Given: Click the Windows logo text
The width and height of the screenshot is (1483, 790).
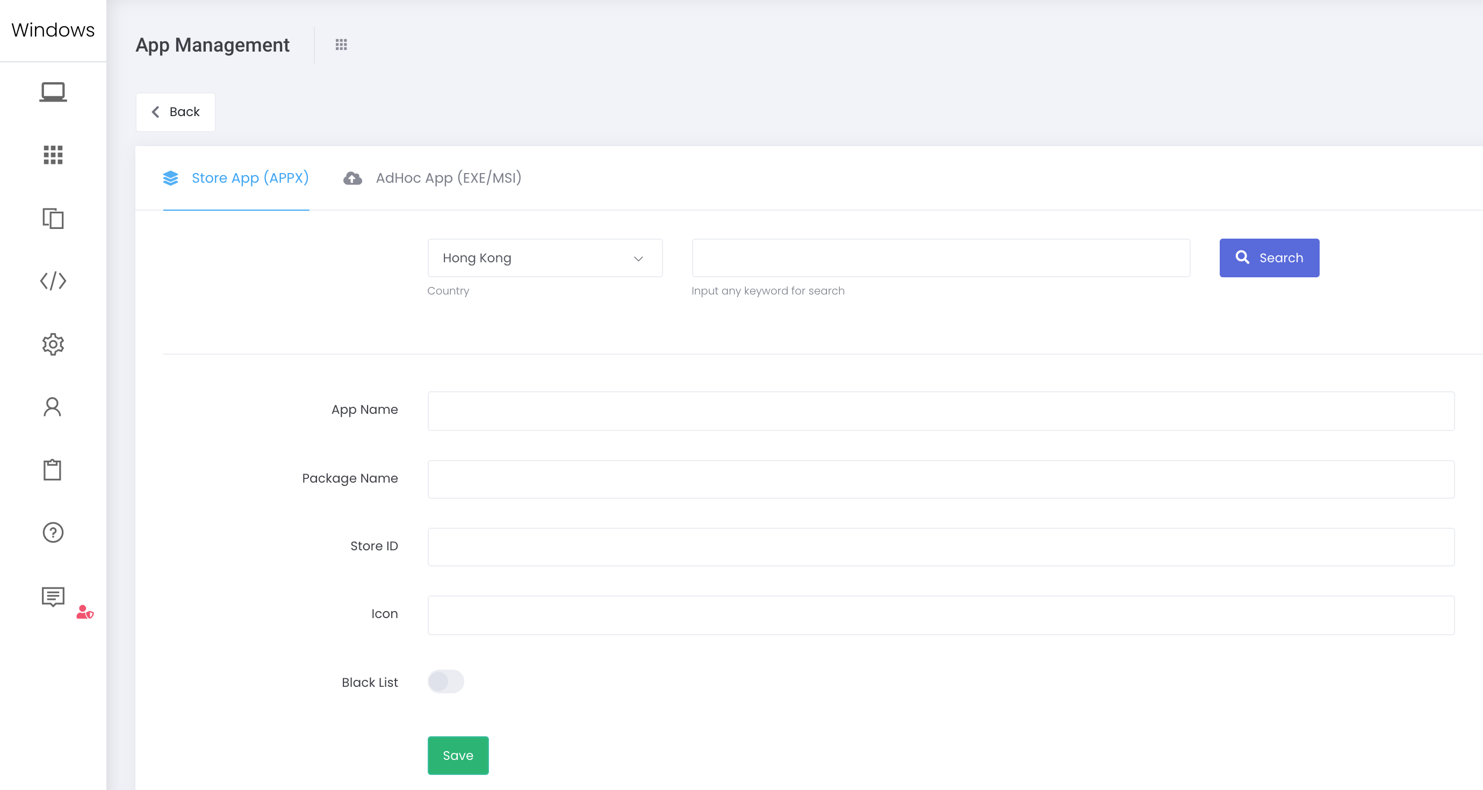Looking at the screenshot, I should (53, 30).
